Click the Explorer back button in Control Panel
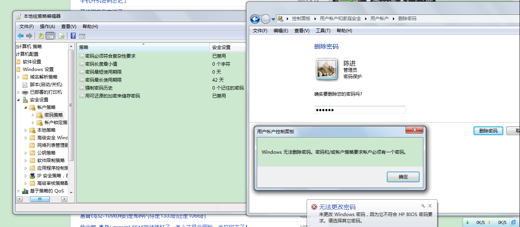 coord(255,19)
